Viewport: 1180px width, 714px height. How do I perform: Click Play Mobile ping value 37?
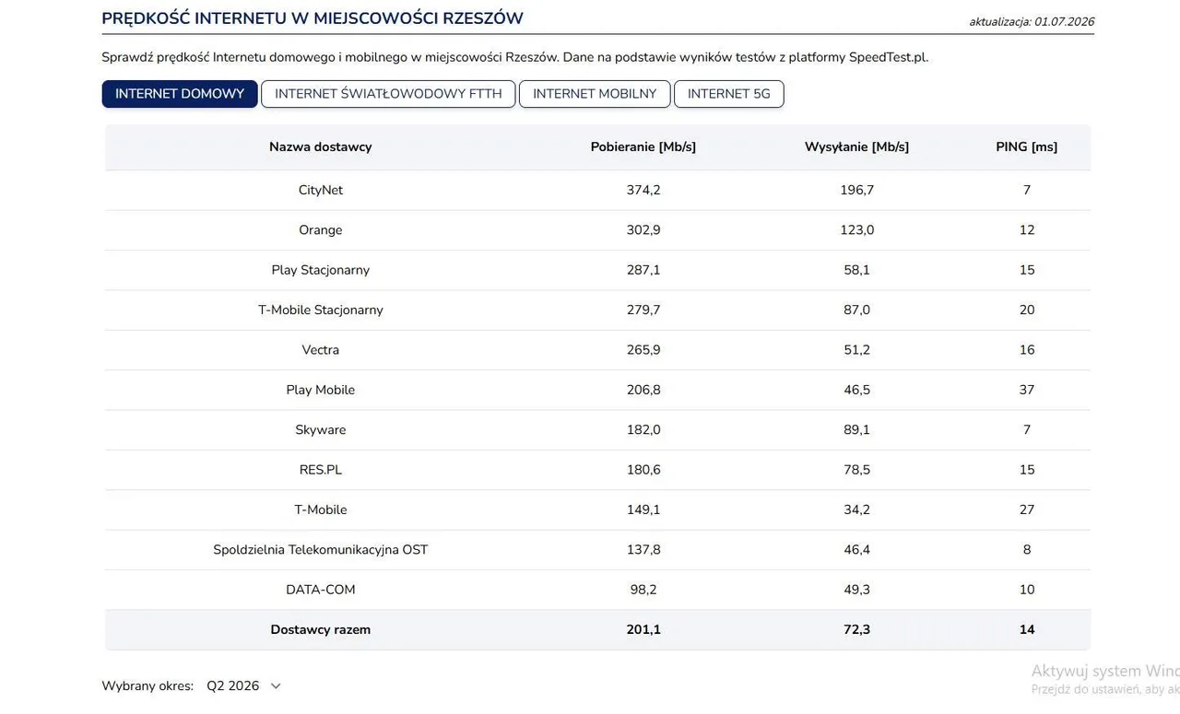click(1027, 390)
